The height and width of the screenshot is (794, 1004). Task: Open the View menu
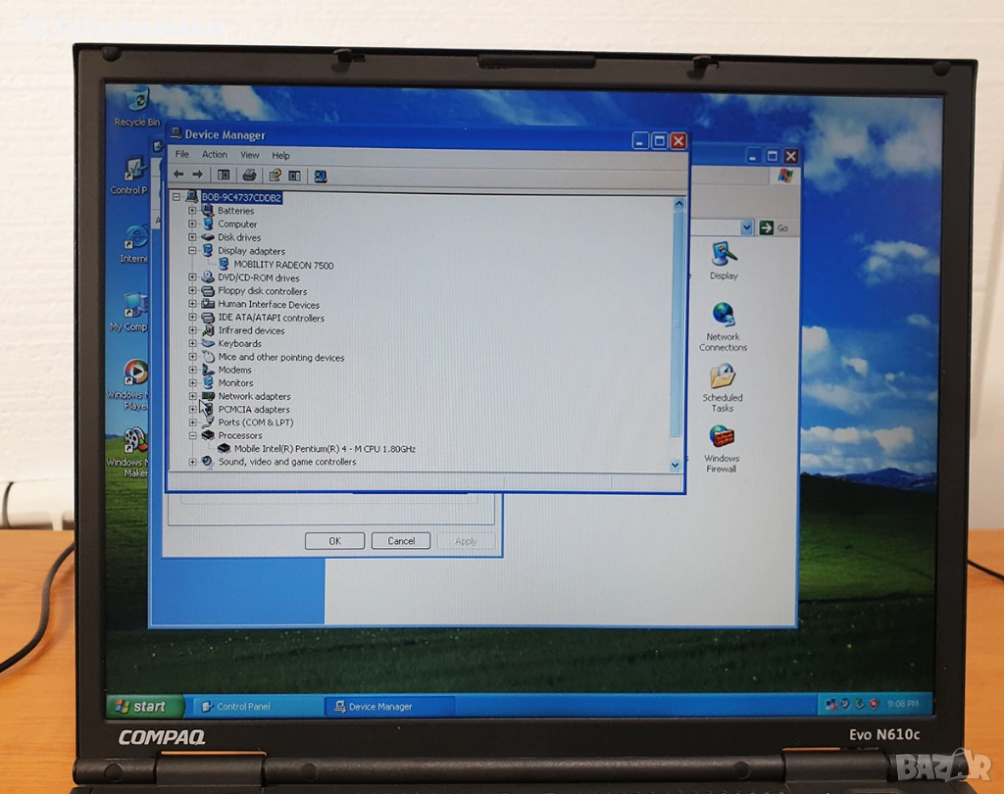click(250, 155)
